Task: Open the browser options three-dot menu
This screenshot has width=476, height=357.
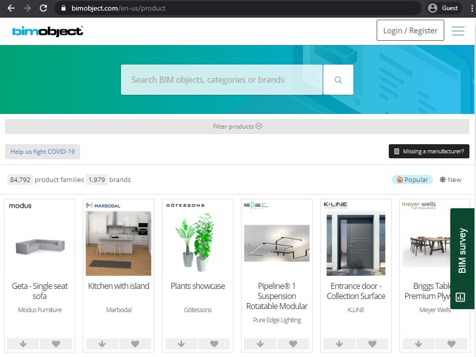Action: point(472,8)
